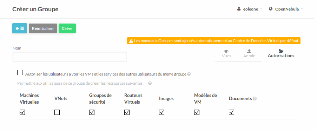Click the upload icon above Admin

coord(249,51)
